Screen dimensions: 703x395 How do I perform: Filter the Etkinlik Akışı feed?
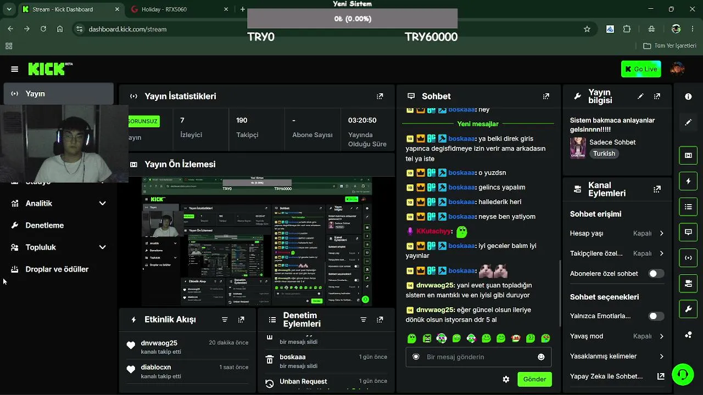[x=225, y=319]
